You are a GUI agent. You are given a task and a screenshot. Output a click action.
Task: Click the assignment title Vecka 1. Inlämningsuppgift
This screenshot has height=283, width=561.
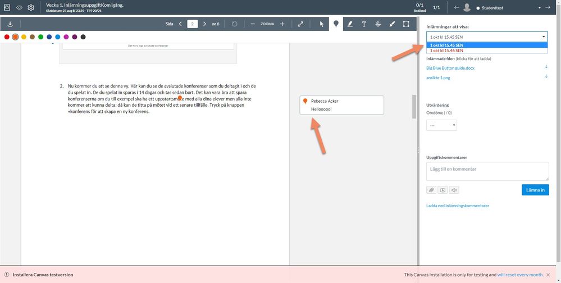(84, 5)
